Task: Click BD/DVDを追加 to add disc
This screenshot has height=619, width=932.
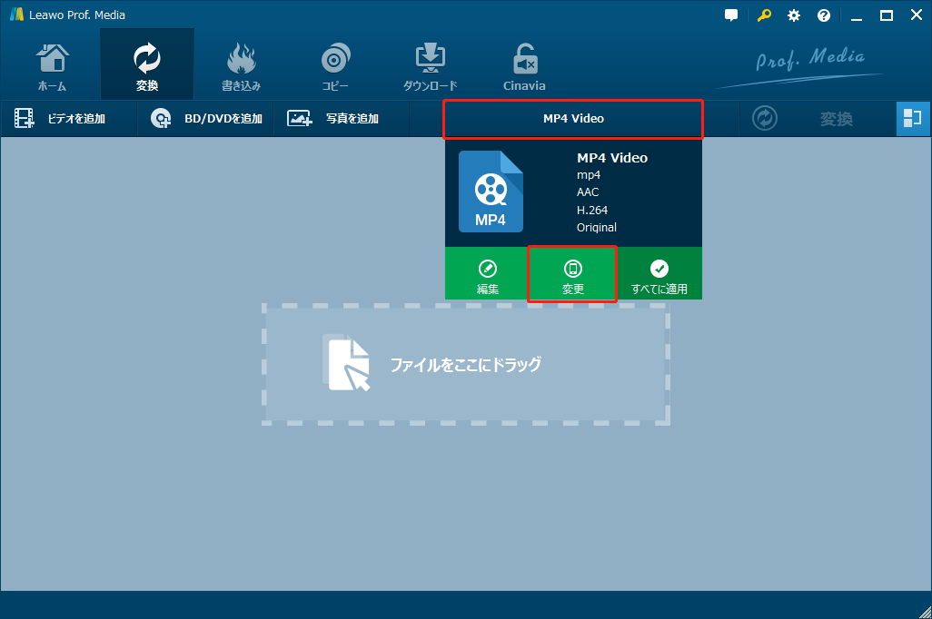Action: point(205,119)
